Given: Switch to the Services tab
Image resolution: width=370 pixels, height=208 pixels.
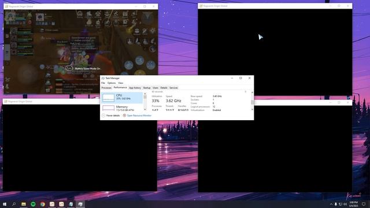Looking at the screenshot, I should 173,88.
